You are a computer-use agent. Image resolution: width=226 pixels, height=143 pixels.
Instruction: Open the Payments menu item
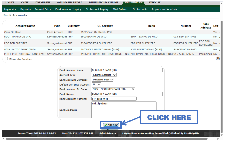10,9
